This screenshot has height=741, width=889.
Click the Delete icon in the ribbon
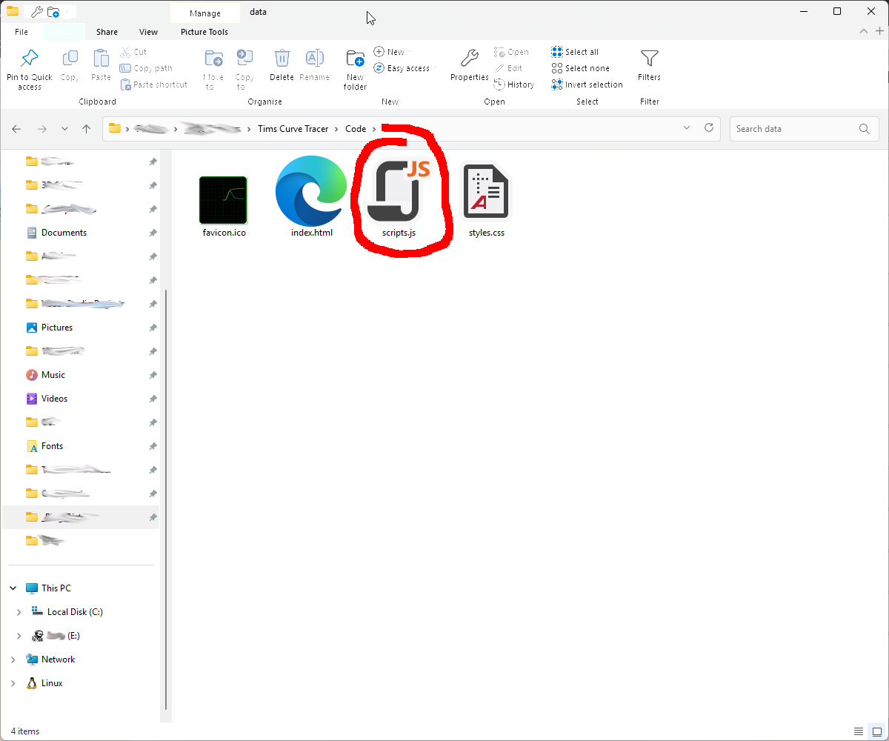click(x=282, y=59)
